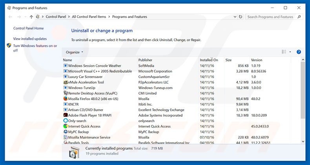The image size is (310, 165).
Task: Open the help question mark icon
Action: tap(299, 52)
